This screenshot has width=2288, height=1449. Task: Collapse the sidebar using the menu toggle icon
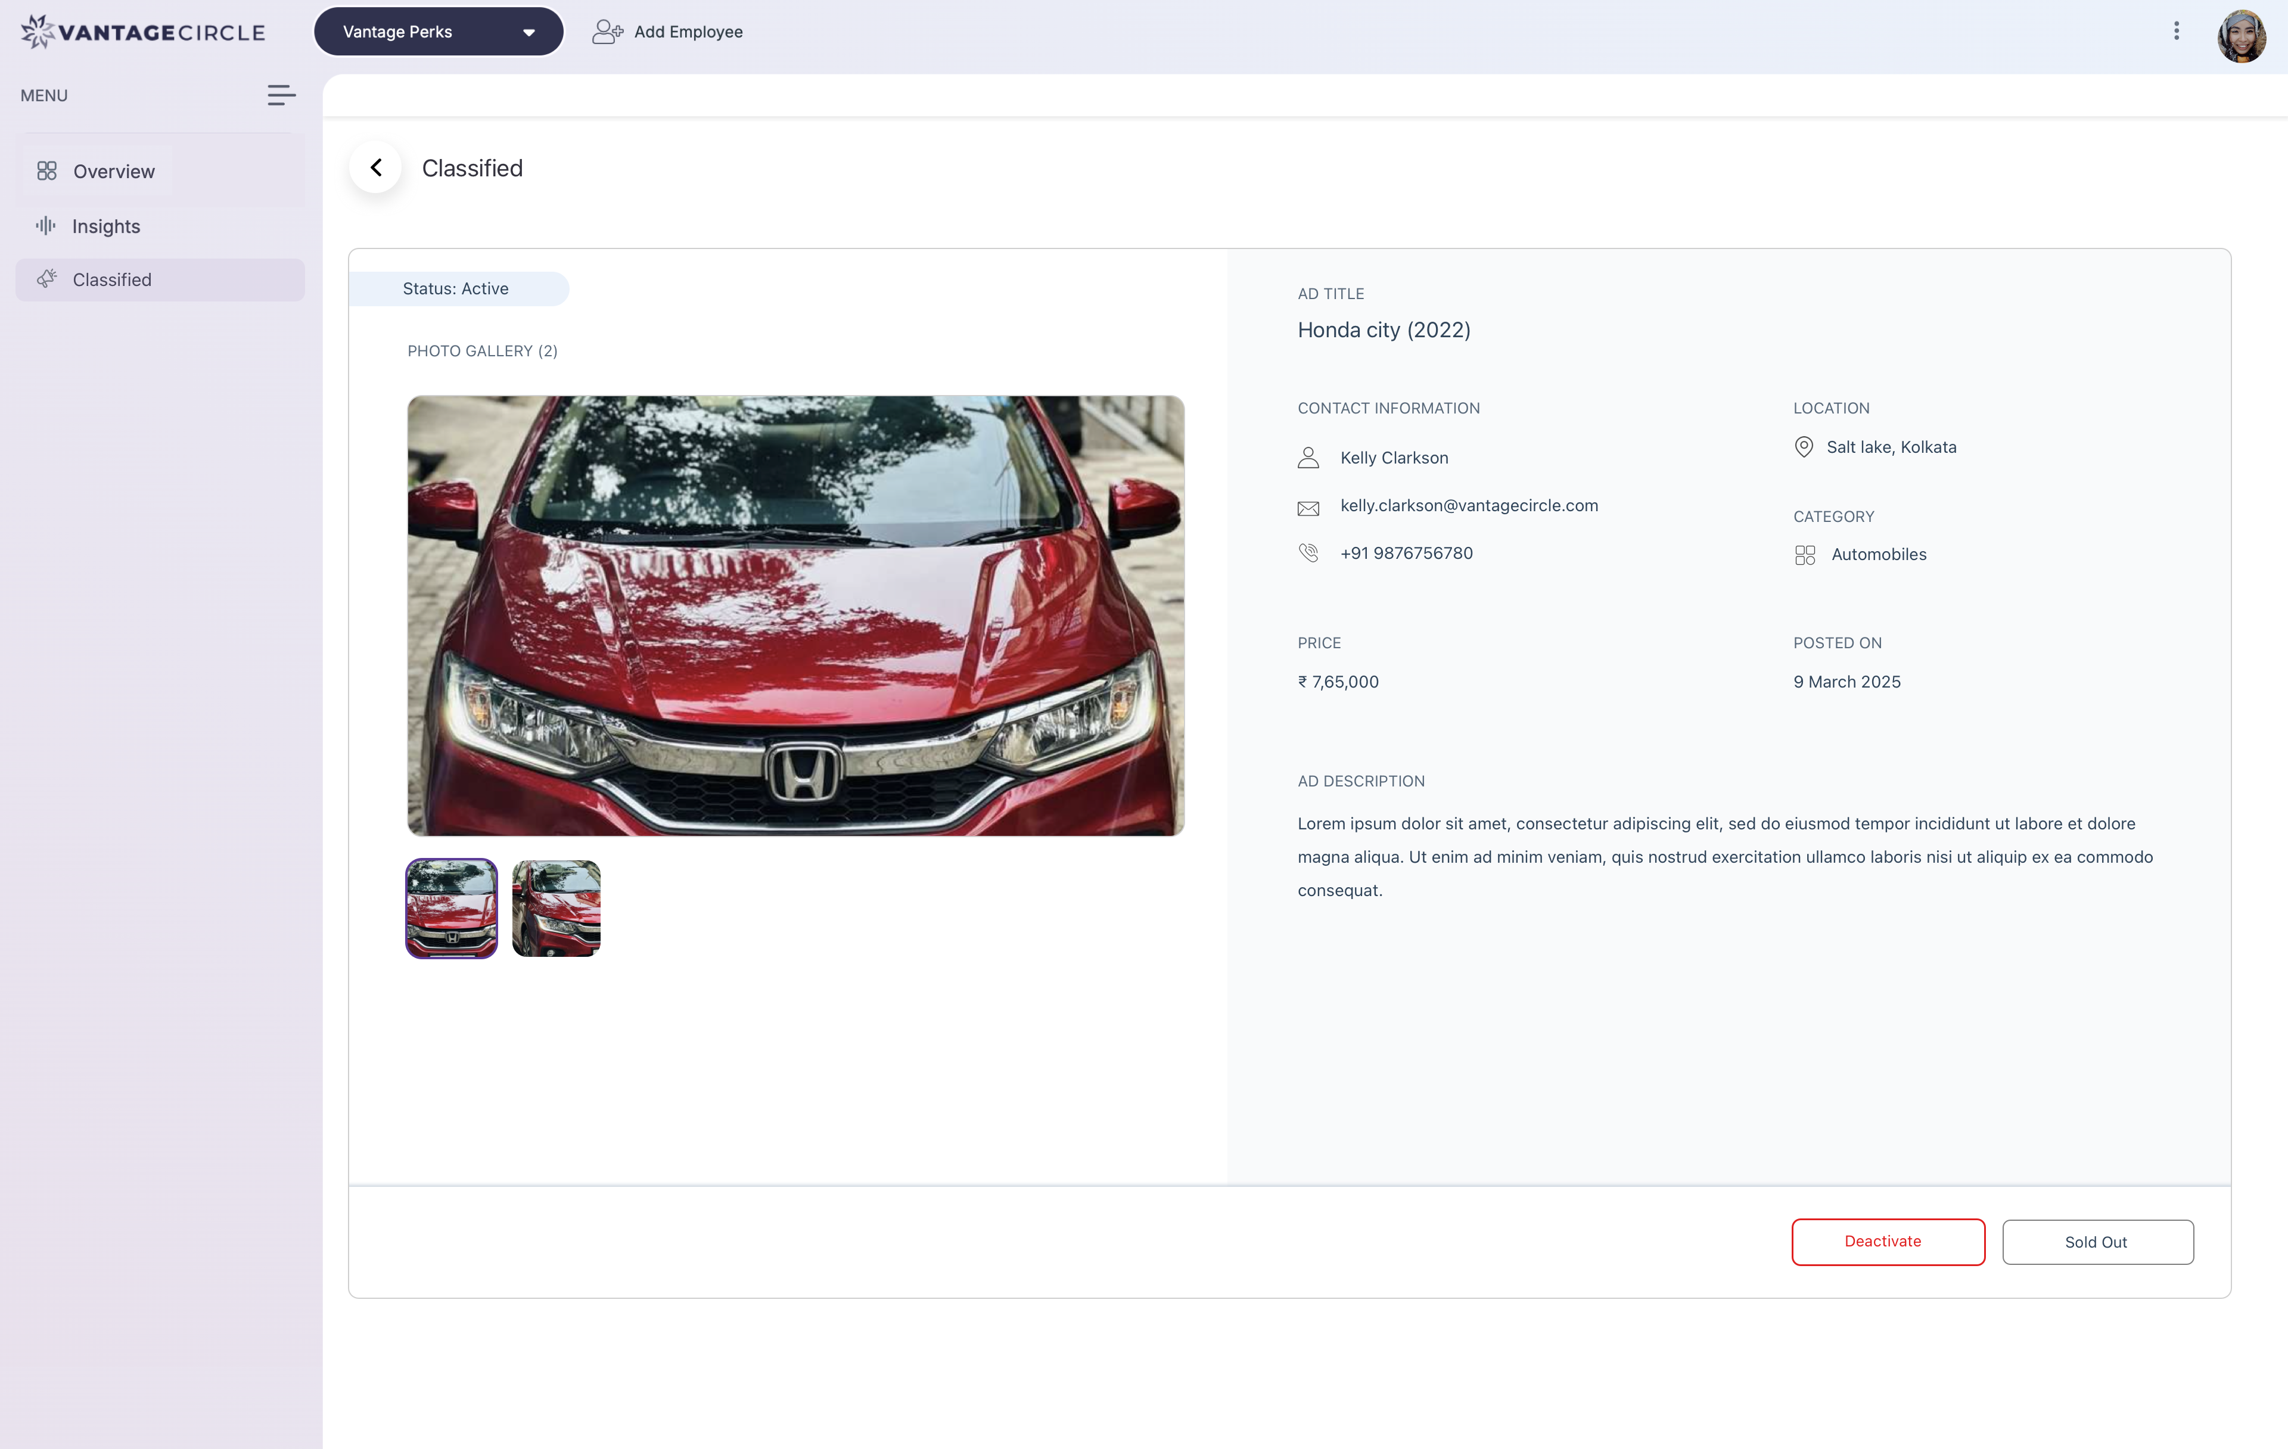[x=280, y=95]
